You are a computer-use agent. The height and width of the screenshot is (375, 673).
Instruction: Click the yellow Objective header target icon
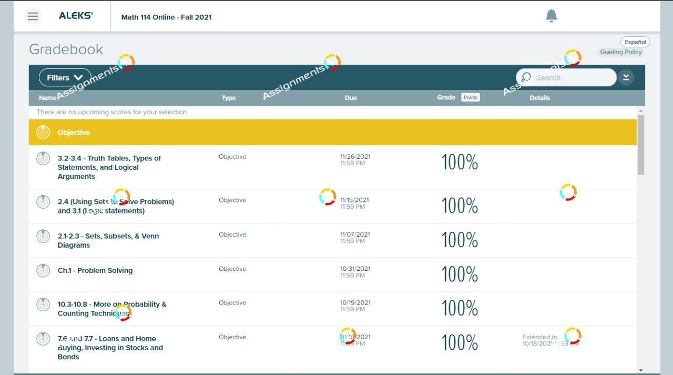pos(43,133)
